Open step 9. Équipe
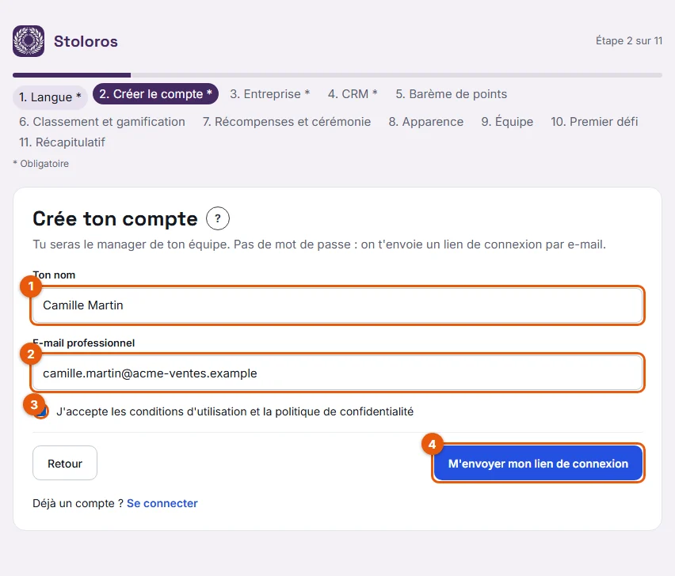 coord(507,122)
